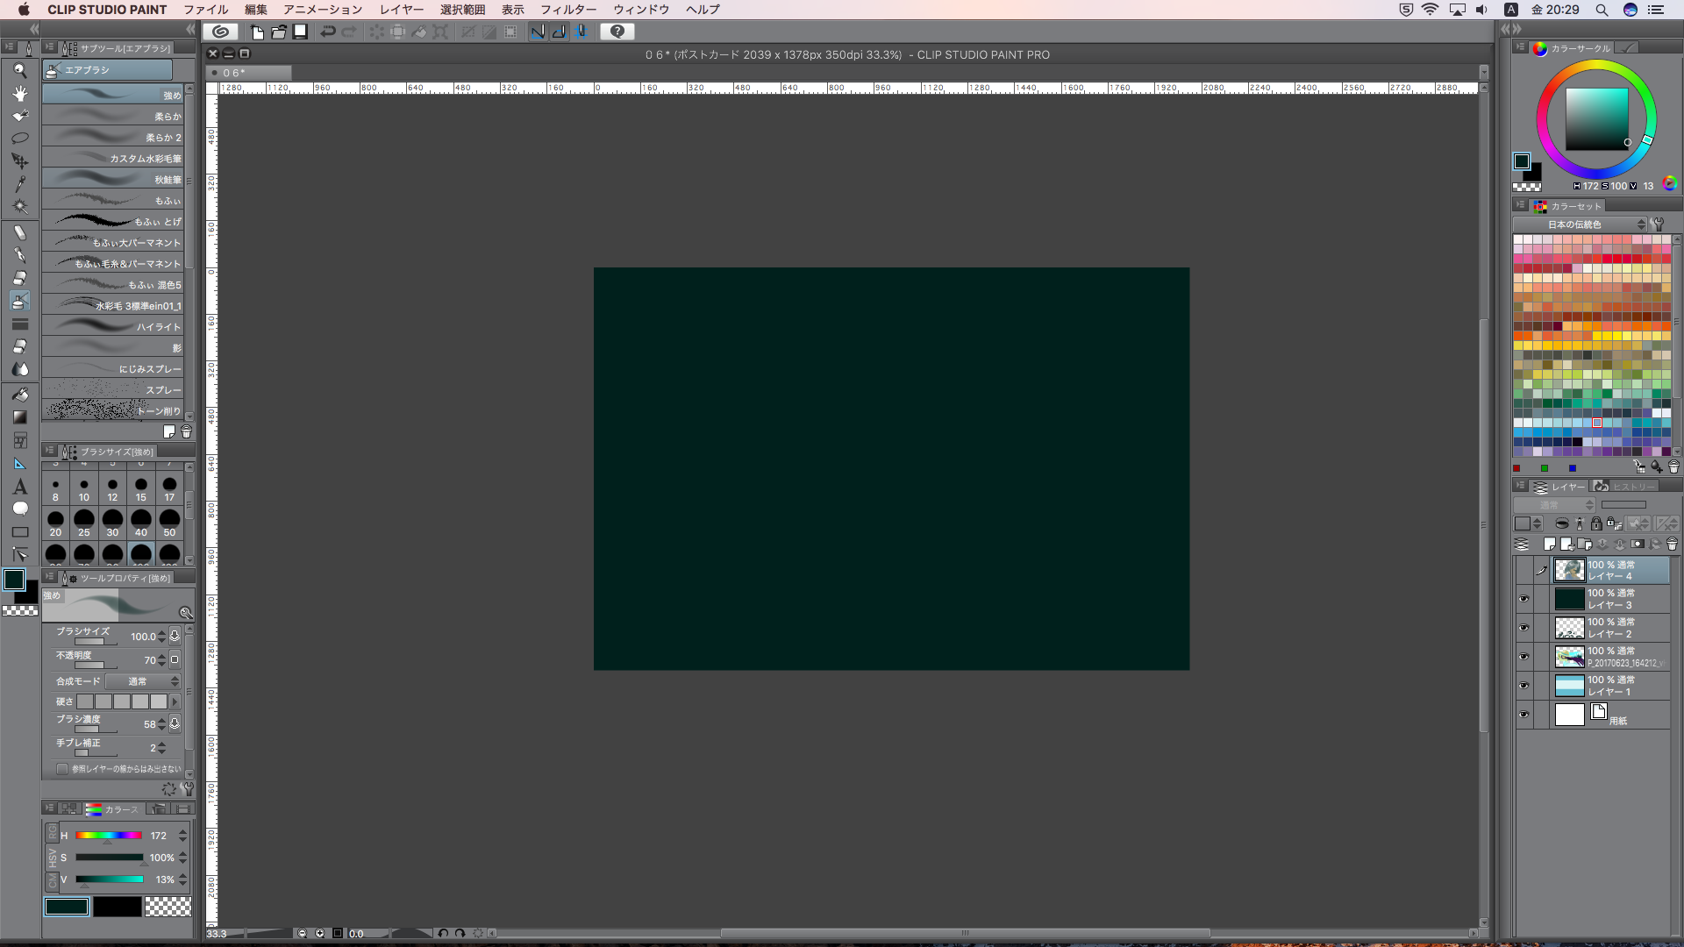Click the hue slider in color panel

[x=109, y=836]
